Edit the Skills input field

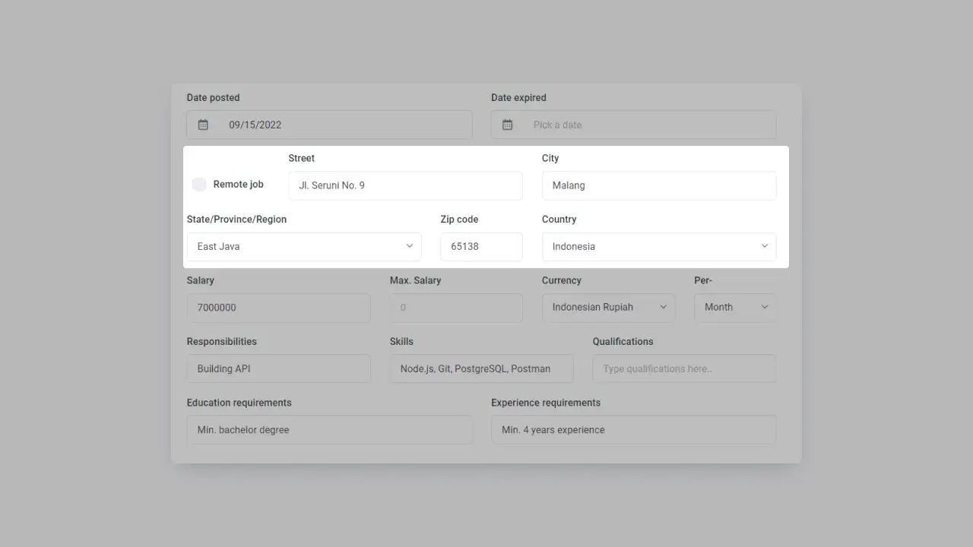(x=481, y=368)
